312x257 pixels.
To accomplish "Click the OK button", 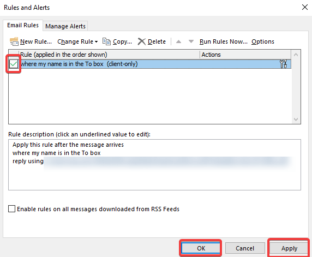I will [201, 248].
